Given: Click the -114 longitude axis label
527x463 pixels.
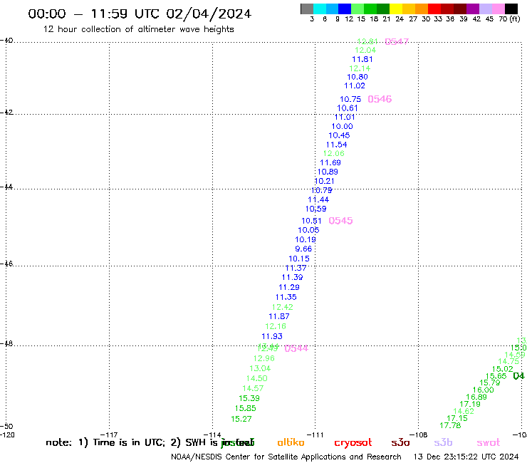Looking at the screenshot, I should (x=212, y=435).
